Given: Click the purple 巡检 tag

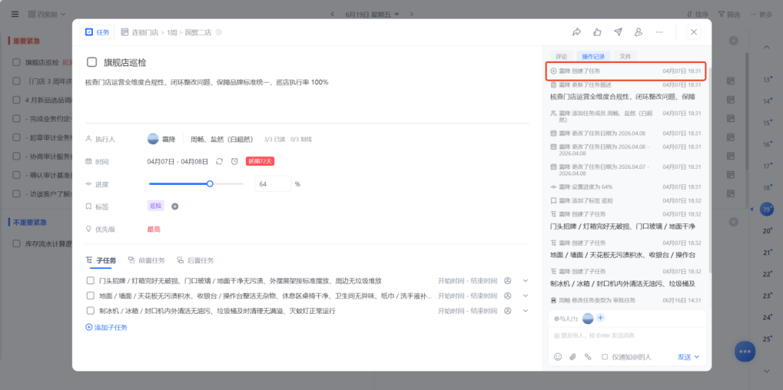Looking at the screenshot, I should tap(156, 206).
